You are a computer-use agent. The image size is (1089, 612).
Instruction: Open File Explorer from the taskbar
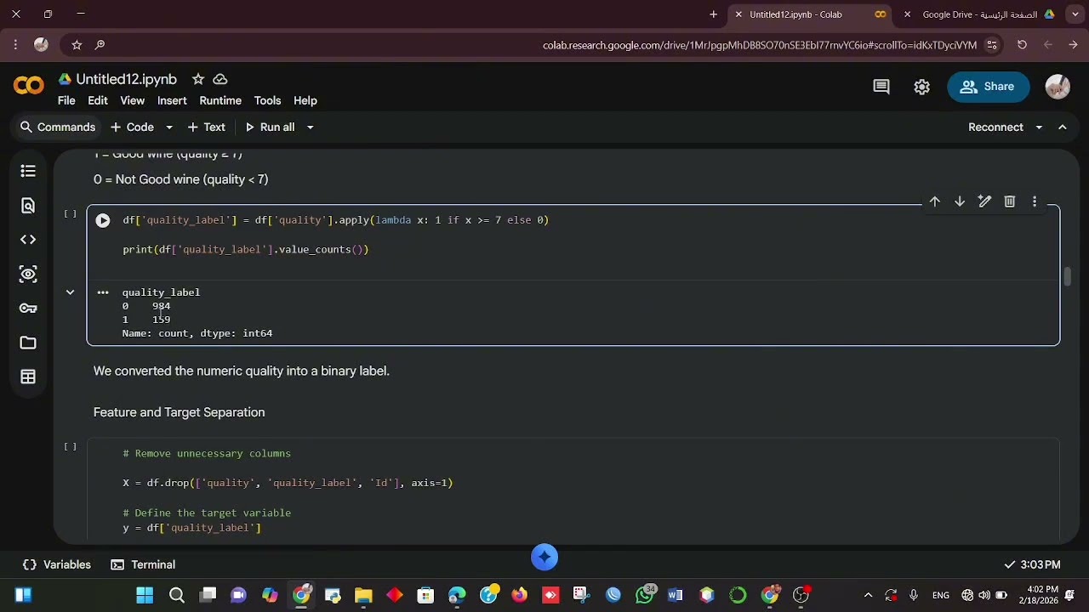coord(363,595)
